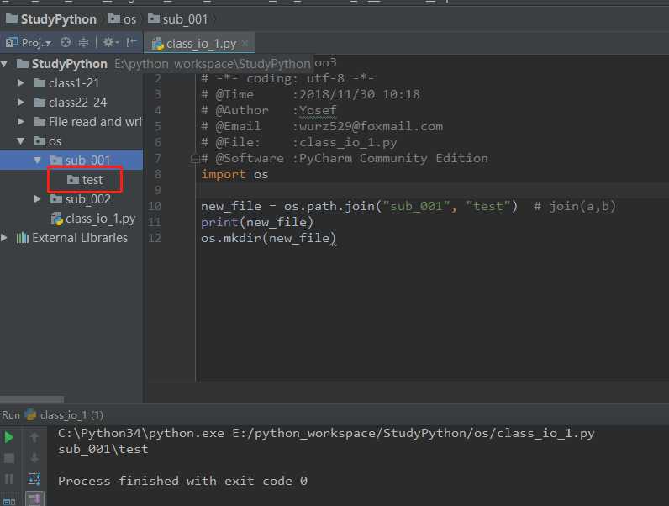Screen dimensions: 669x506
Task: Click the project panel horizontal scrollbar
Action: [x=32, y=399]
